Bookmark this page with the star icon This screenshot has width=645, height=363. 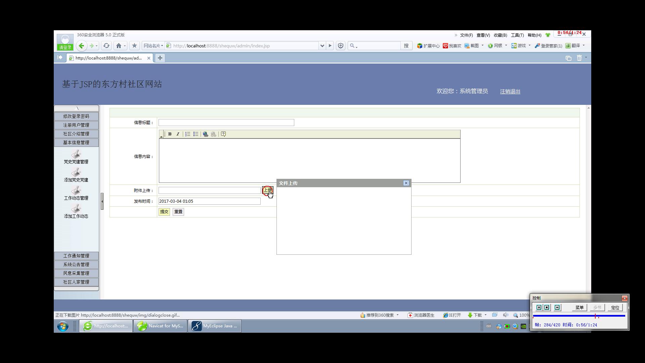(x=134, y=46)
